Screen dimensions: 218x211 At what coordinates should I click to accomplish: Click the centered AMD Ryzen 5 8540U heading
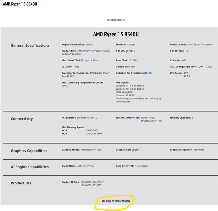[116, 35]
